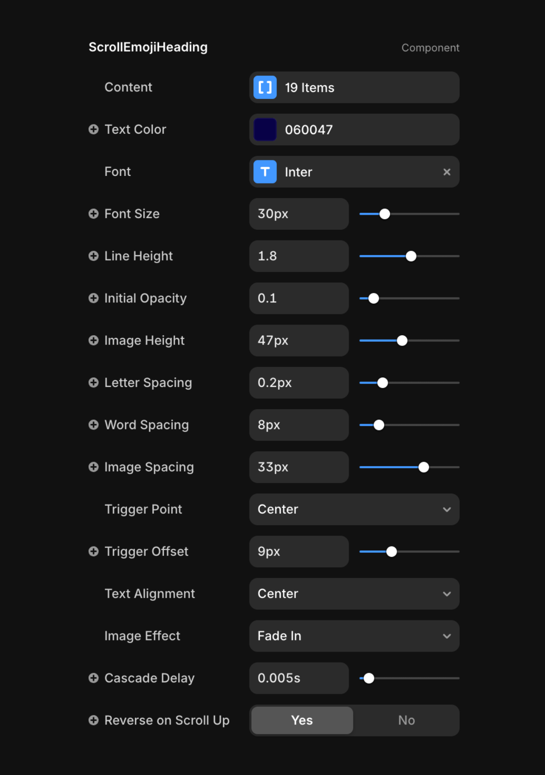Open the 19 Items content list
The width and height of the screenshot is (545, 775).
pyautogui.click(x=354, y=87)
